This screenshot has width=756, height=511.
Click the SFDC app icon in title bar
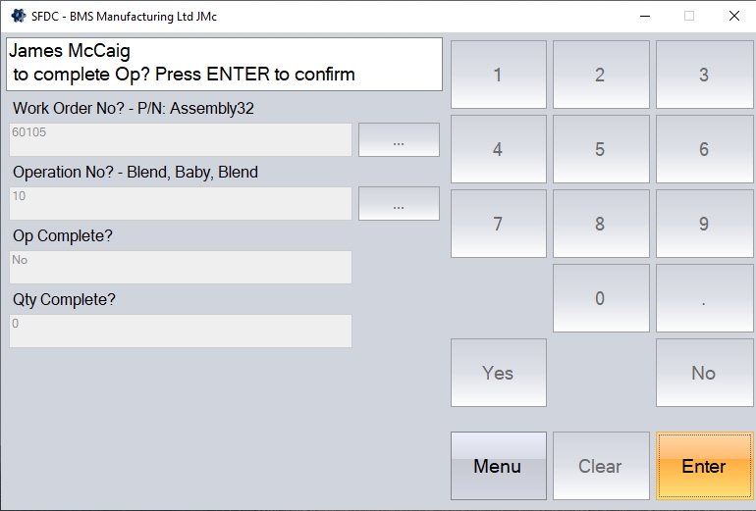click(x=18, y=16)
